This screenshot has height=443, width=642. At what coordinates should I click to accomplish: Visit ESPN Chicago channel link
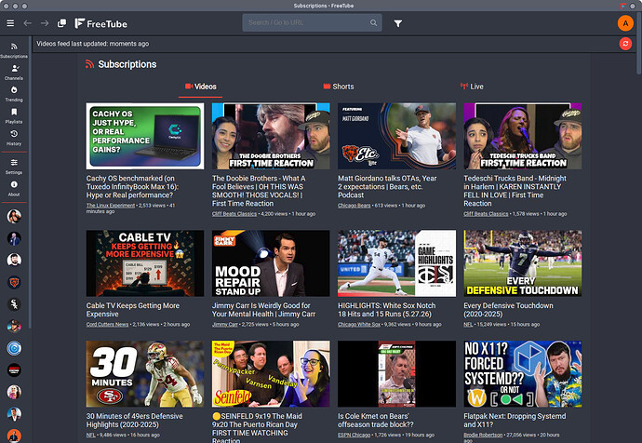pyautogui.click(x=354, y=435)
